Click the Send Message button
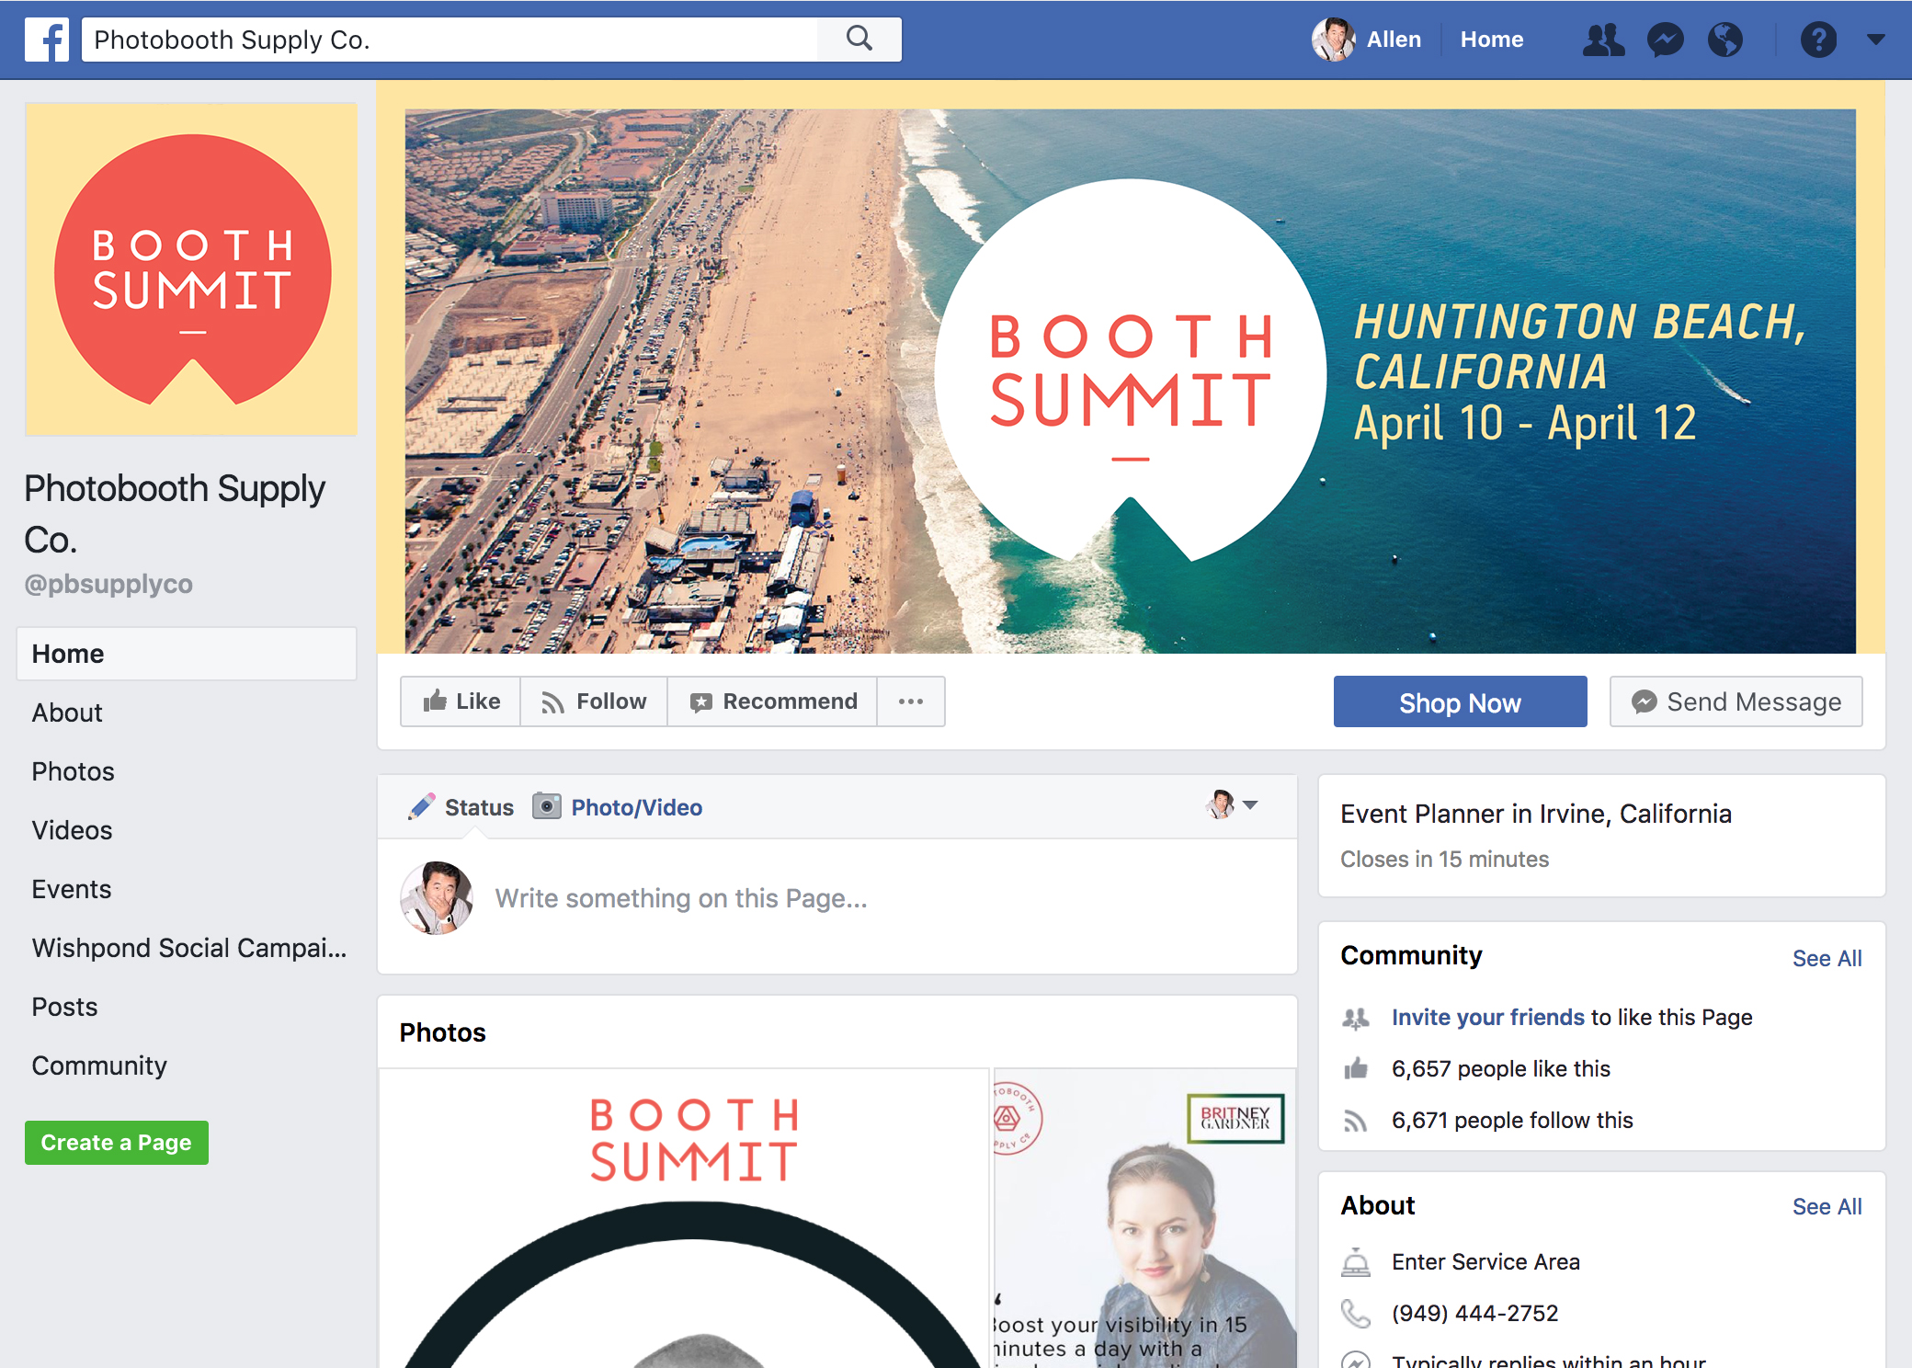The width and height of the screenshot is (1912, 1368). click(1736, 702)
